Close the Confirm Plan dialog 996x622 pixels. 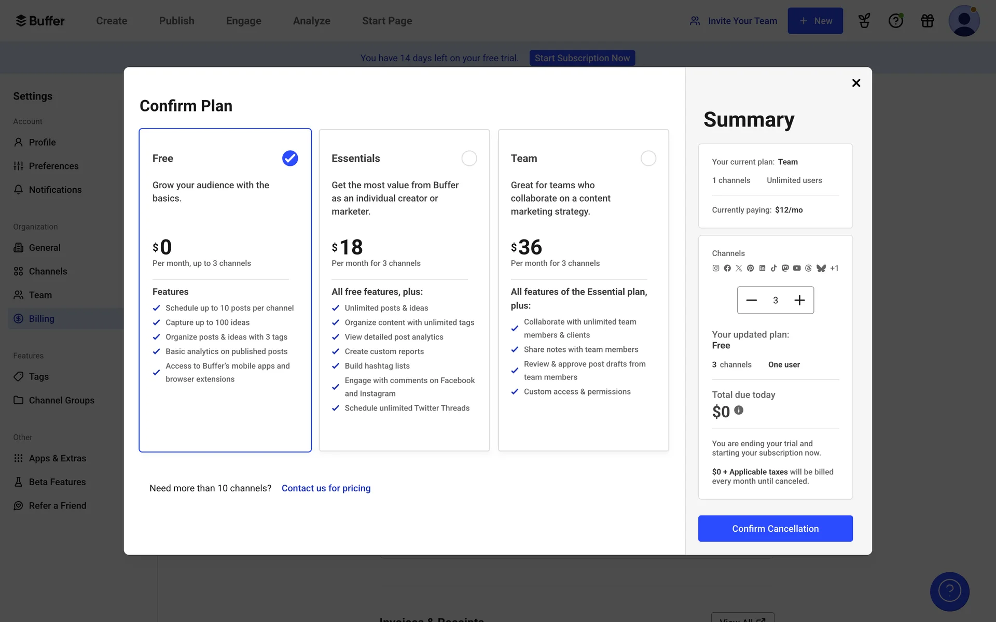tap(856, 83)
